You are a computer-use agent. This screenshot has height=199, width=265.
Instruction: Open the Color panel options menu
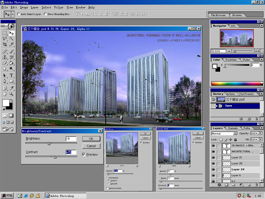(x=261, y=60)
